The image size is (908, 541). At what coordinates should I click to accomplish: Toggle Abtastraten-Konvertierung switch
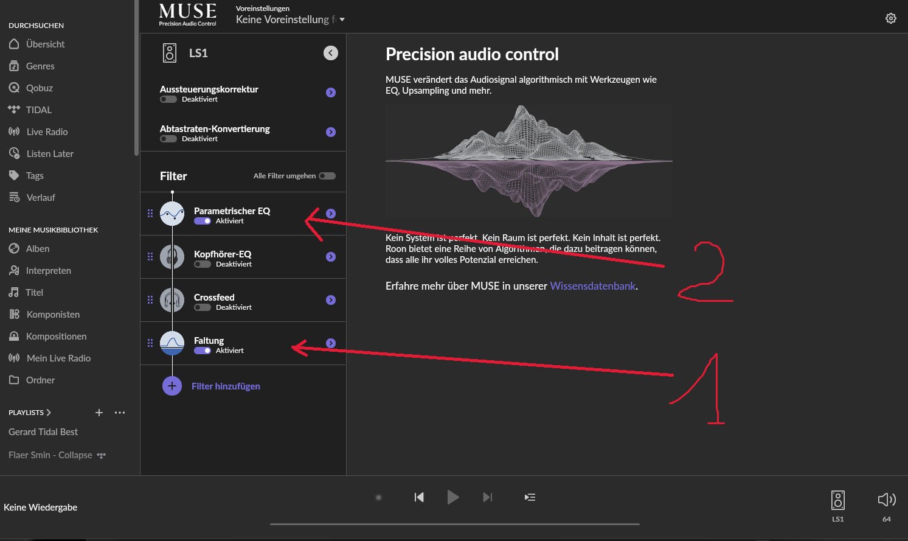coord(168,139)
